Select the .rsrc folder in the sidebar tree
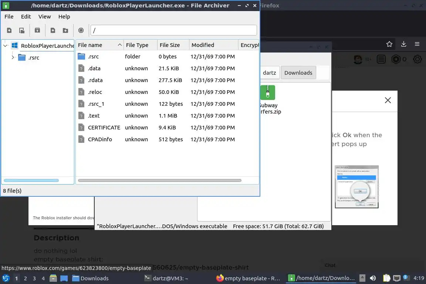The image size is (426, 284). [34, 58]
